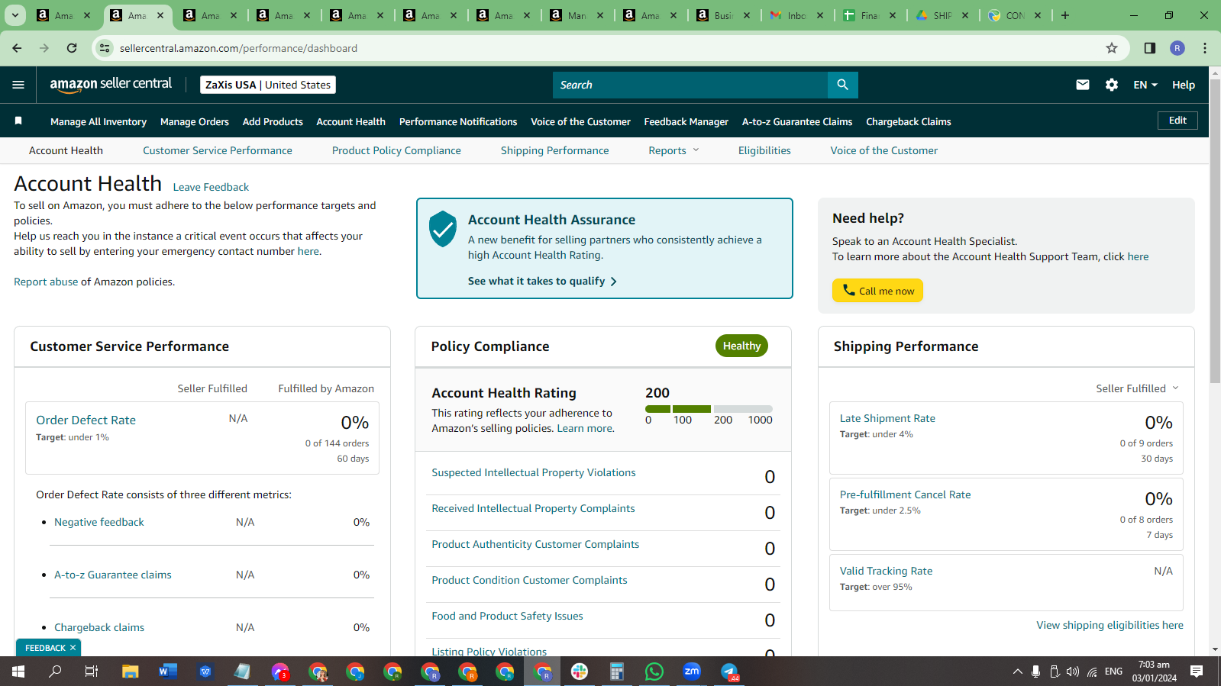Open the Seller Fulfilled shipping dropdown
The image size is (1221, 686).
pyautogui.click(x=1137, y=388)
